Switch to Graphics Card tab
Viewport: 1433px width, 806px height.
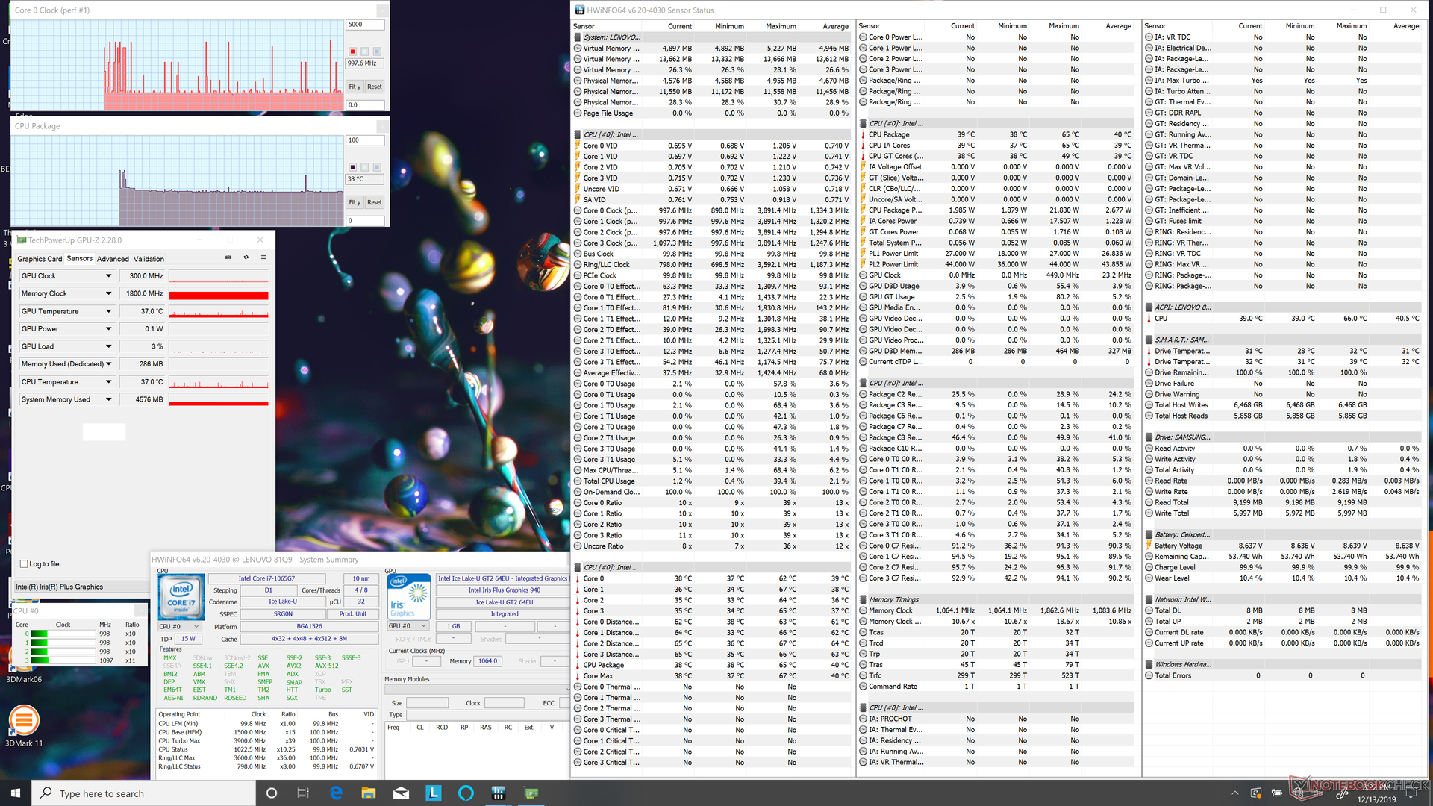tap(40, 259)
